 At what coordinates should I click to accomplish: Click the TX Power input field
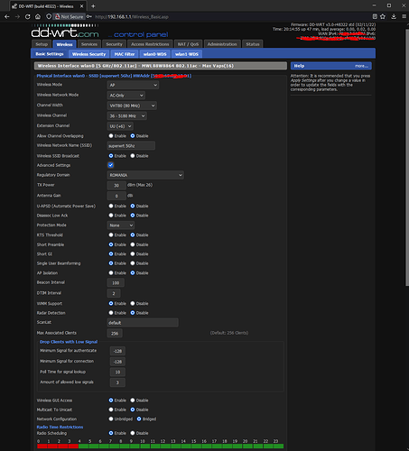116,185
